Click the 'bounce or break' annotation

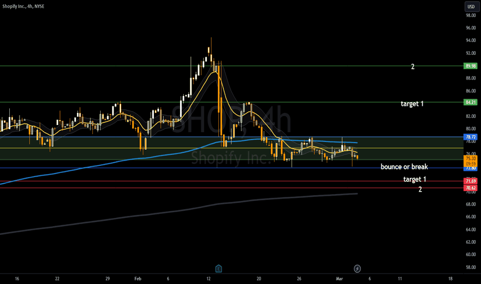tap(404, 167)
